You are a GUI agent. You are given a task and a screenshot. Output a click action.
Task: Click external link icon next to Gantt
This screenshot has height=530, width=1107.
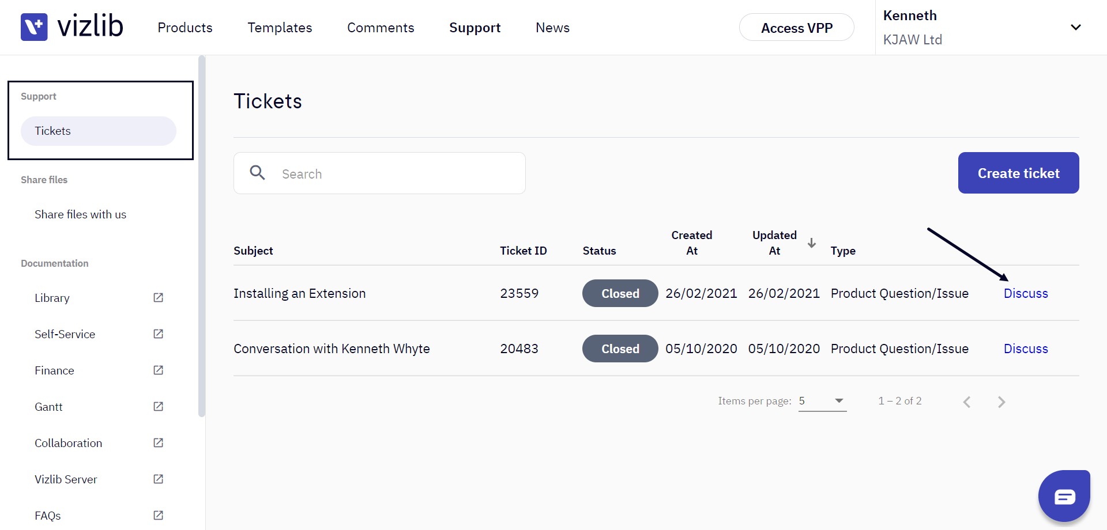coord(158,407)
